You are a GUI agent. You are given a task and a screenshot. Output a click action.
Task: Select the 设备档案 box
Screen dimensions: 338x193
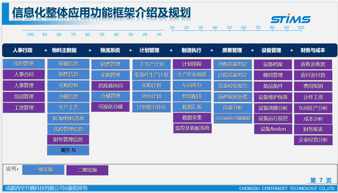coord(273,64)
